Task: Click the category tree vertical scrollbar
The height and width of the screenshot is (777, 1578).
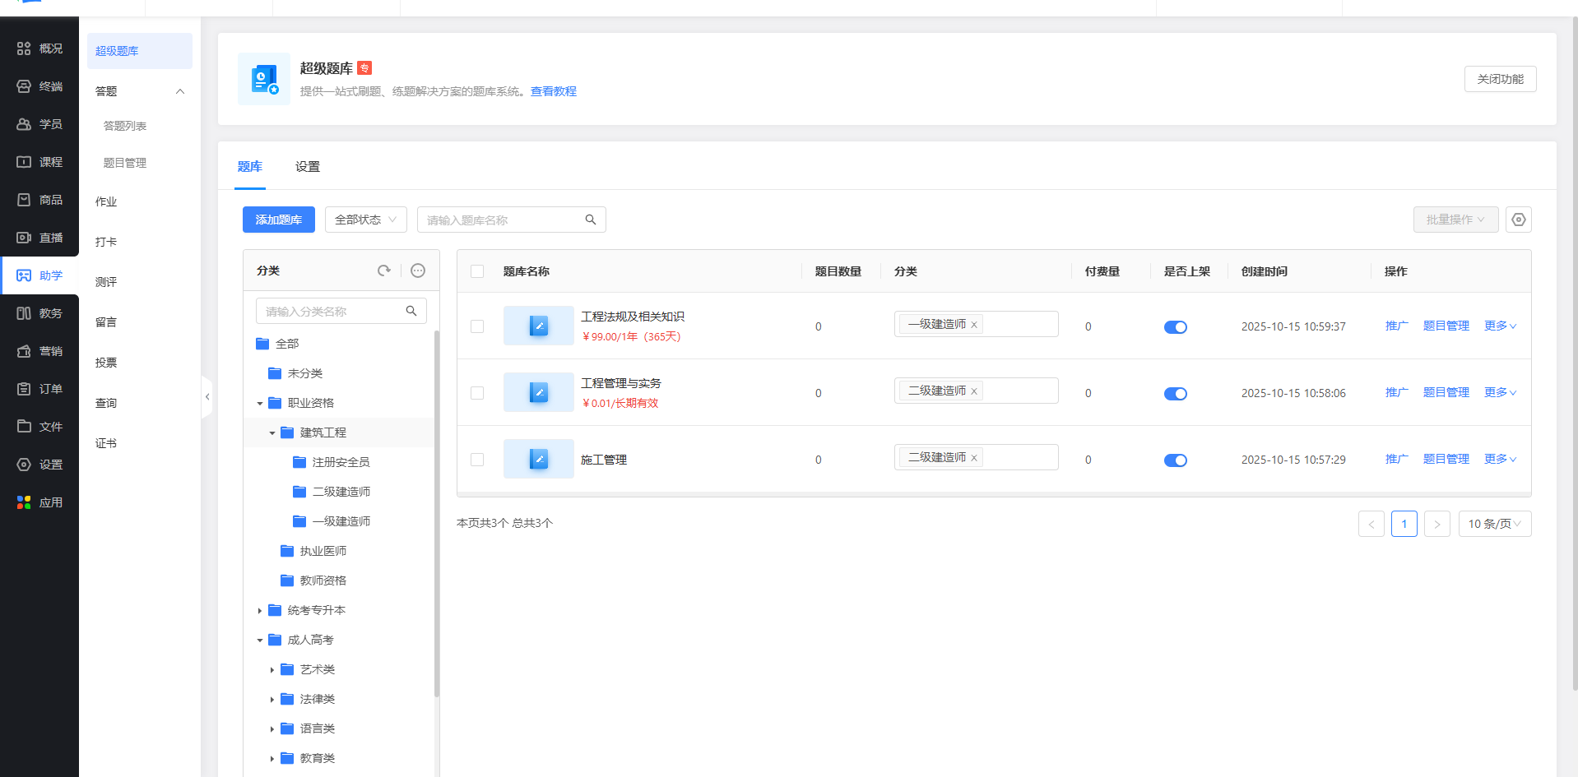Action: (x=437, y=510)
